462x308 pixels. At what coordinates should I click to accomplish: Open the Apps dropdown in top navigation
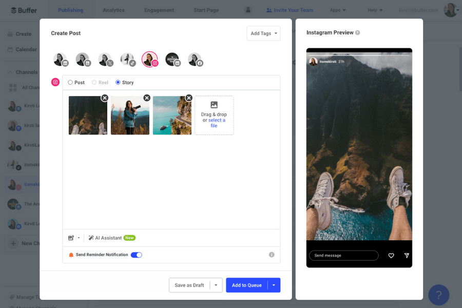338,9
